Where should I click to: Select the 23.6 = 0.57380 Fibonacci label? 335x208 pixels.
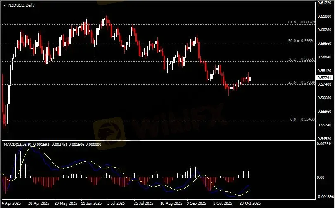(301, 82)
